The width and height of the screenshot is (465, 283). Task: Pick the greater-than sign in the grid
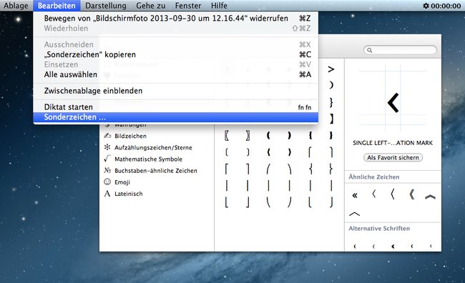point(331,69)
